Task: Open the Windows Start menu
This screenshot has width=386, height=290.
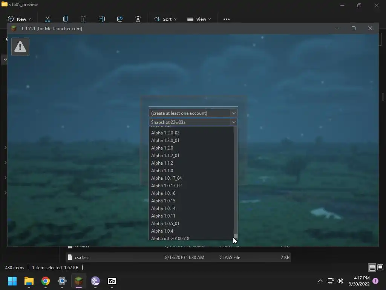Action: point(12,281)
